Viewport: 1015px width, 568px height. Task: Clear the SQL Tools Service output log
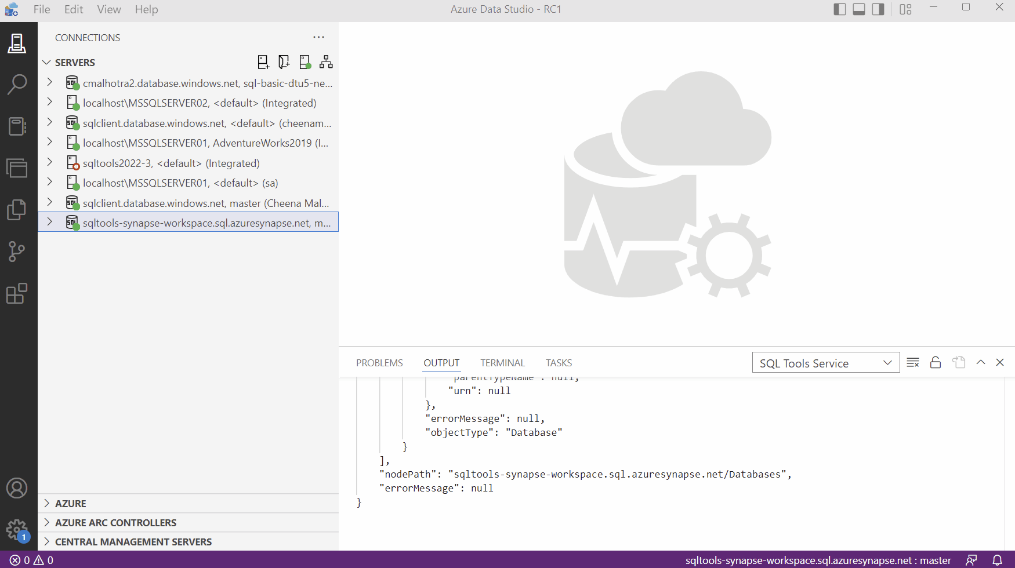tap(912, 362)
